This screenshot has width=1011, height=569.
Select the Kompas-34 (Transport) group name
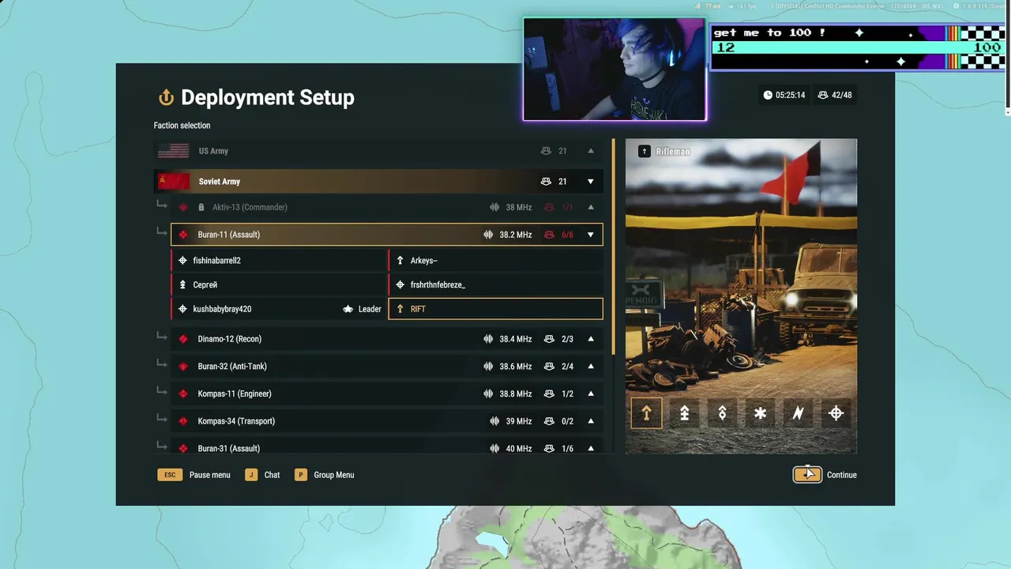pos(236,421)
